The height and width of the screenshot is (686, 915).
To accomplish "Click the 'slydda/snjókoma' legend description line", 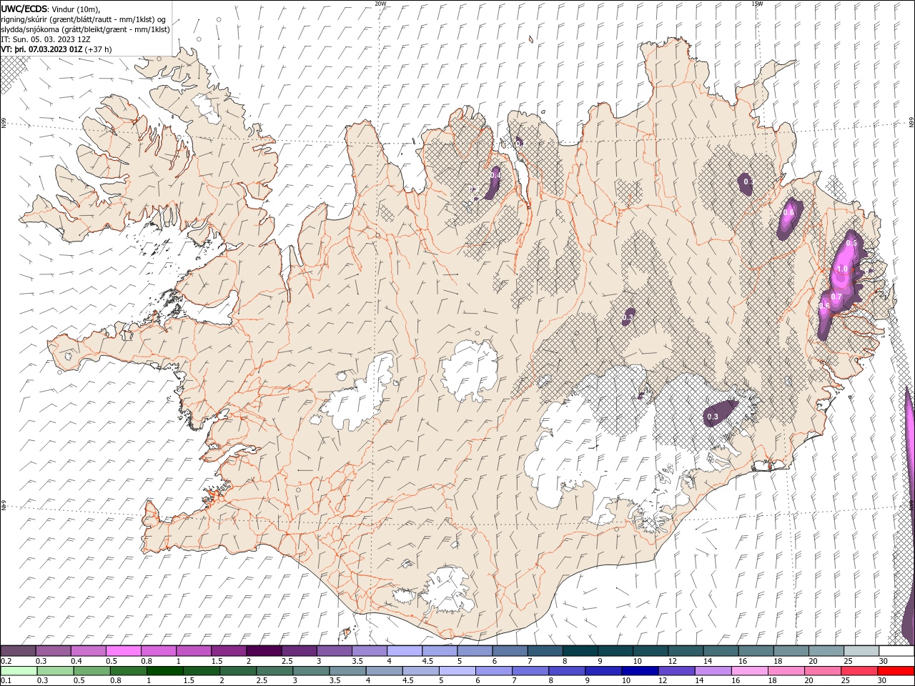I will pyautogui.click(x=85, y=29).
